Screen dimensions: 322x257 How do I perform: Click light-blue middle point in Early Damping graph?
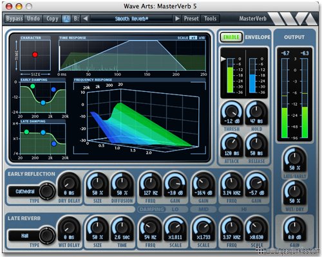(43, 103)
